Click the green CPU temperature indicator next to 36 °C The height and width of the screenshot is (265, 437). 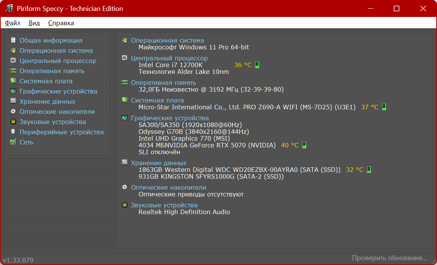click(257, 65)
